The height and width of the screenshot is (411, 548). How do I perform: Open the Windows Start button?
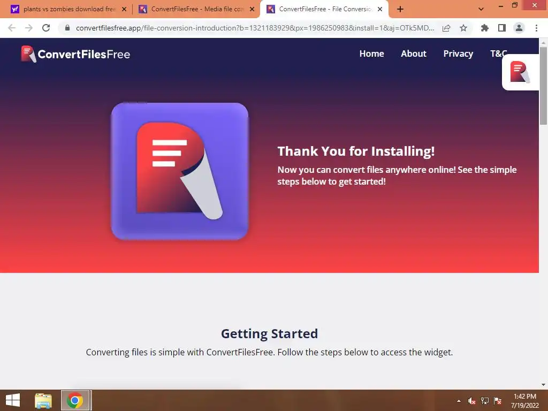pos(13,400)
